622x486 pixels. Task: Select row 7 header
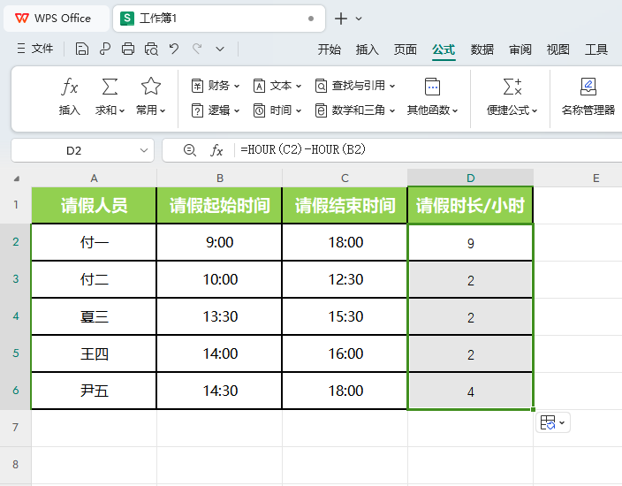(16, 428)
